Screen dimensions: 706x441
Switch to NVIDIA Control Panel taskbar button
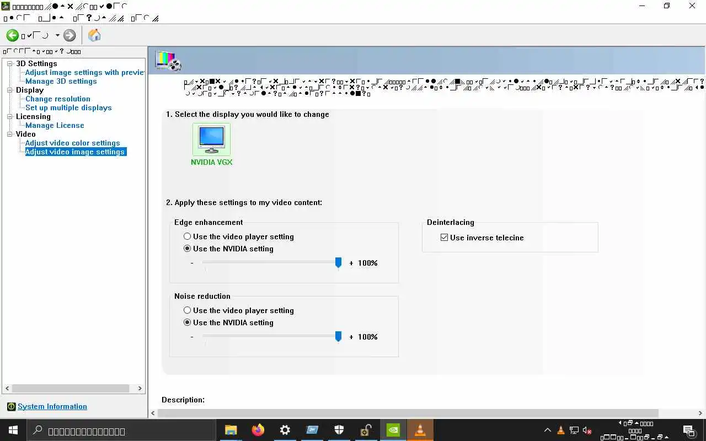(x=393, y=430)
